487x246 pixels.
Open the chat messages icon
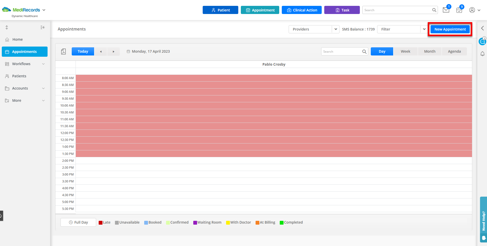click(x=482, y=41)
